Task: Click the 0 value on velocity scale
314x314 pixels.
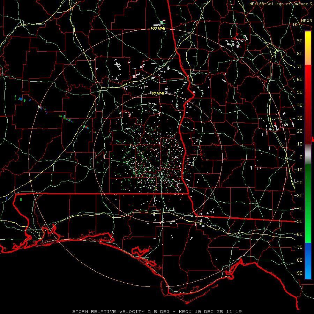Action: (x=301, y=157)
